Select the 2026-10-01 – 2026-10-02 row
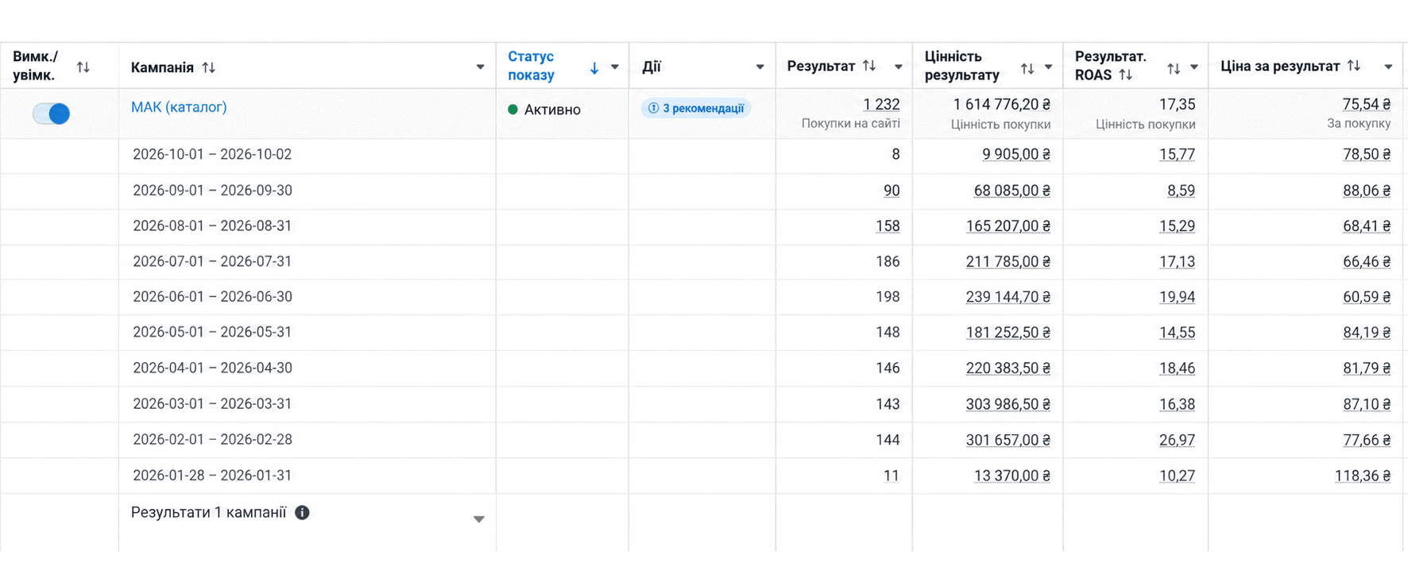Image resolution: width=1408 pixels, height=578 pixels. point(212,155)
